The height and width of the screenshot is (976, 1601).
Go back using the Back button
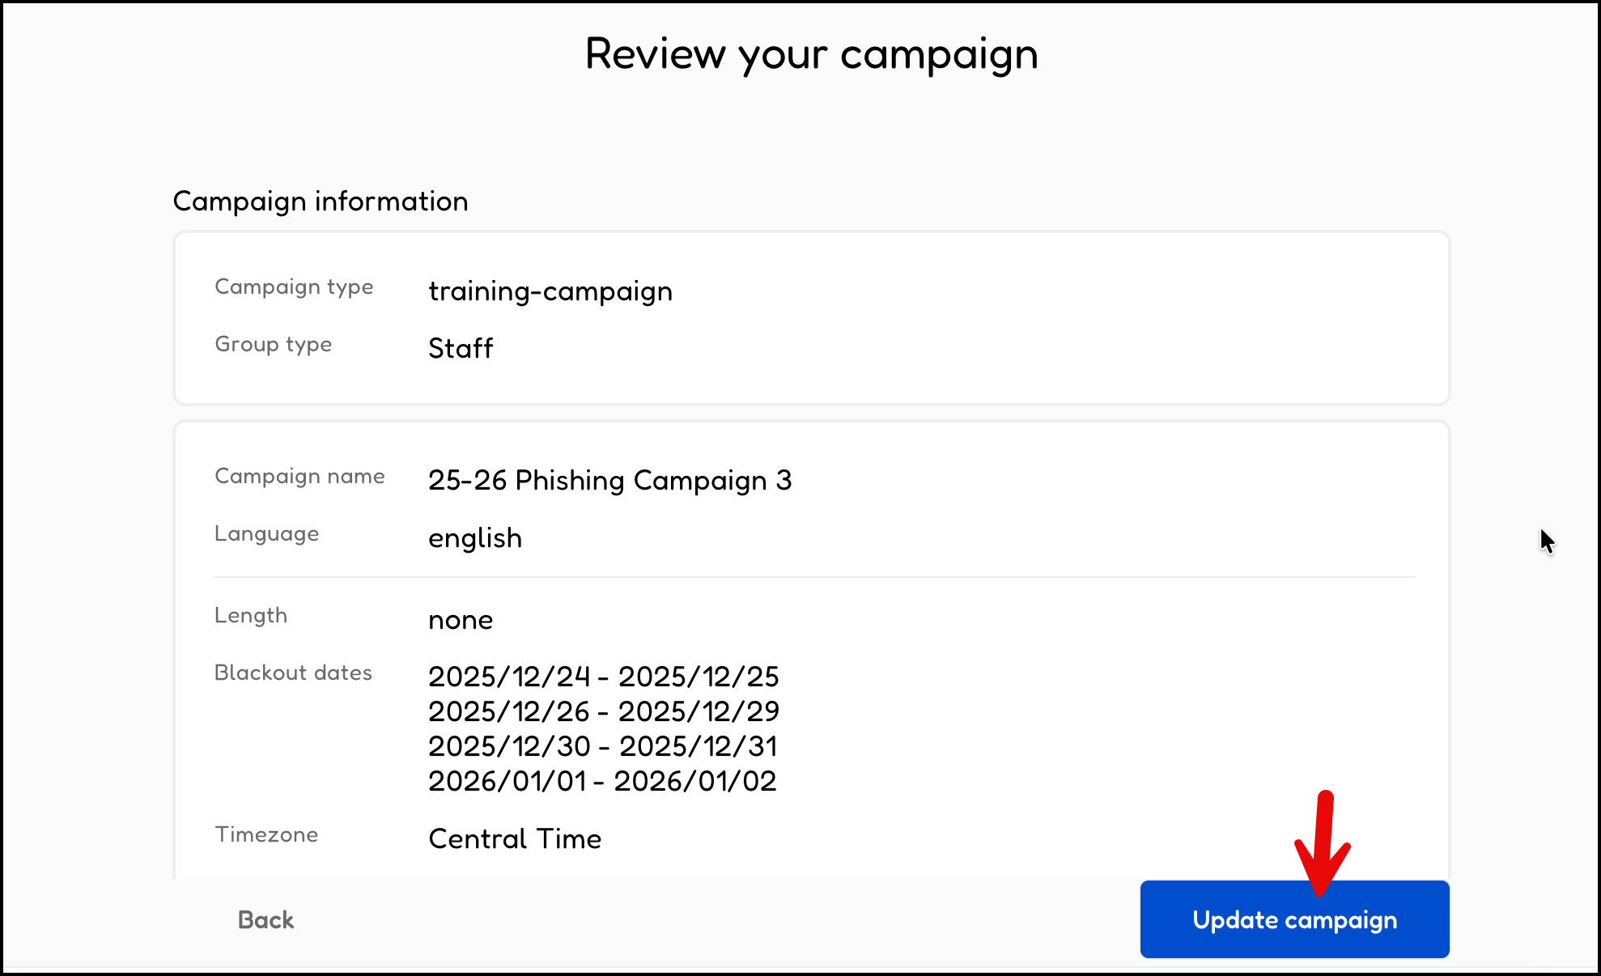pos(265,920)
